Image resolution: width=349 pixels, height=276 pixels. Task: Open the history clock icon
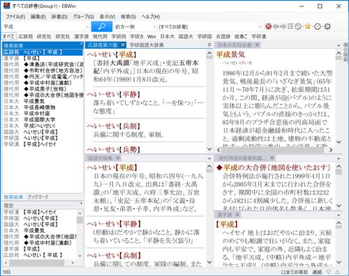point(298,26)
